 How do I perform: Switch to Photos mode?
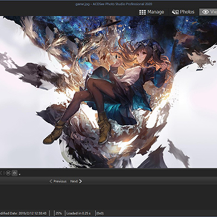[x=183, y=12]
